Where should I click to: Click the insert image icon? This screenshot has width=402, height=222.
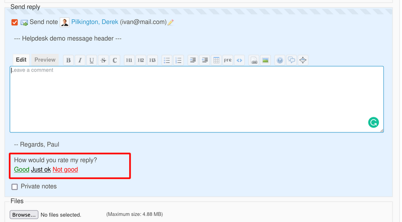tap(265, 60)
